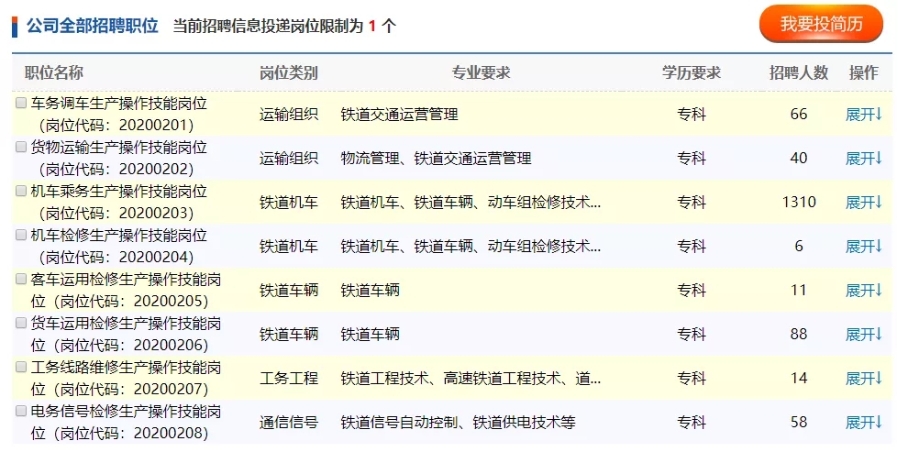Click the 我要投简历 submit resume button
This screenshot has width=897, height=452.
pyautogui.click(x=821, y=25)
